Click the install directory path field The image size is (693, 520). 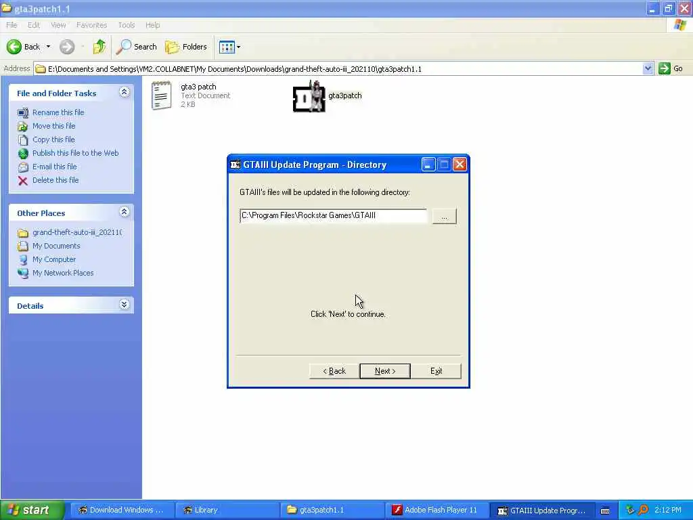pos(333,216)
